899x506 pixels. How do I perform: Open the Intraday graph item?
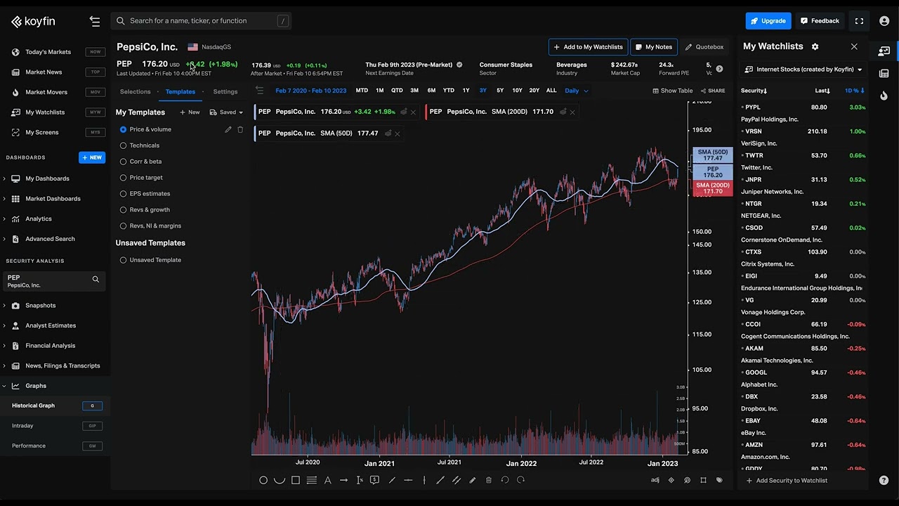(x=22, y=426)
